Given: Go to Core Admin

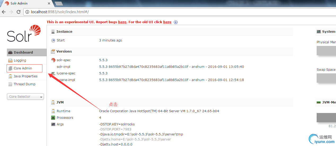Looking at the screenshot, I should point(23,68).
